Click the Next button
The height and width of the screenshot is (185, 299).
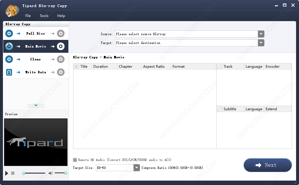pos(268,165)
